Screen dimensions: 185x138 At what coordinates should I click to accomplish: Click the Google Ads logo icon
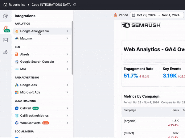[17, 85]
